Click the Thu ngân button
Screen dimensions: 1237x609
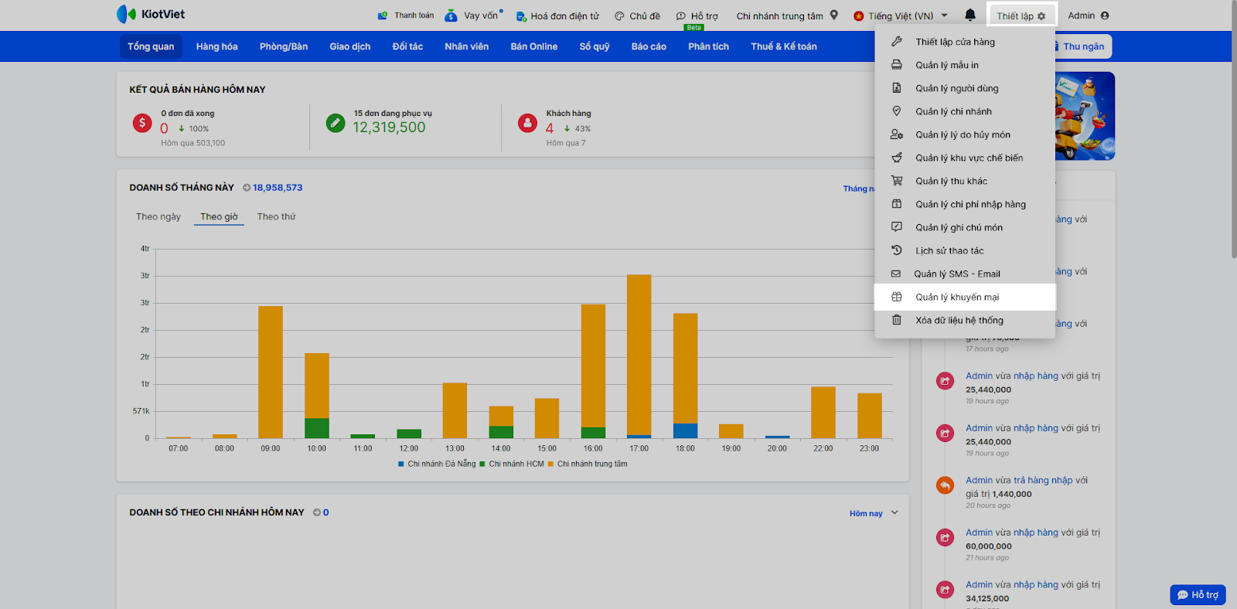tap(1082, 46)
